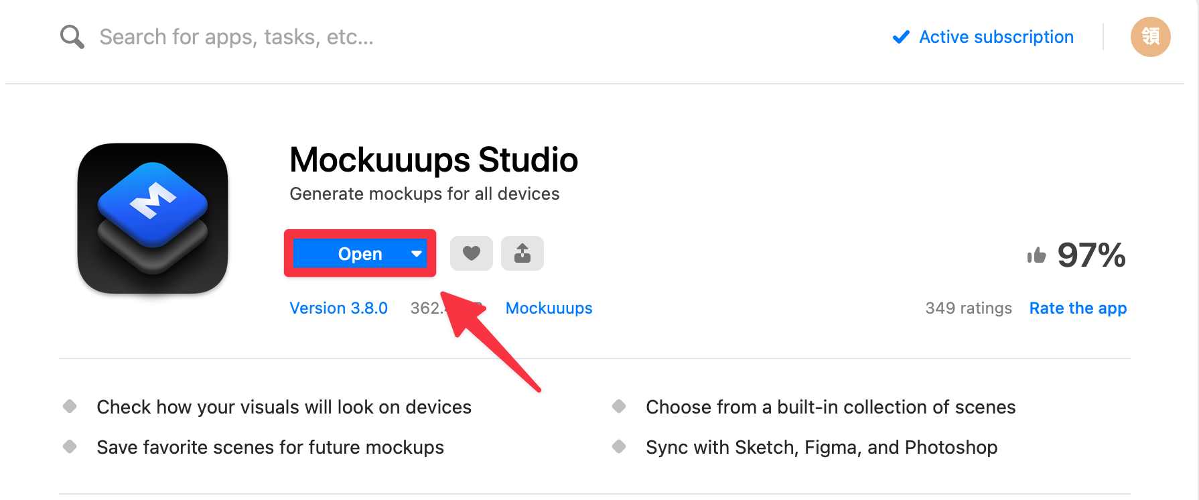Image resolution: width=1199 pixels, height=500 pixels.
Task: Open the Mockuuups developer link
Action: pos(549,308)
